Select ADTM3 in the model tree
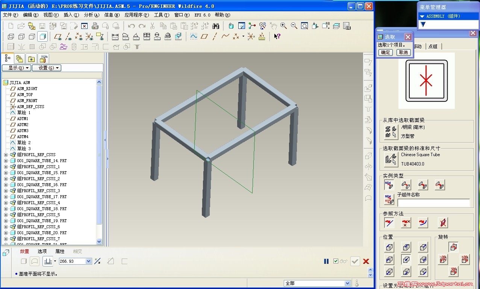Image resolution: width=480 pixels, height=289 pixels. [x=23, y=131]
